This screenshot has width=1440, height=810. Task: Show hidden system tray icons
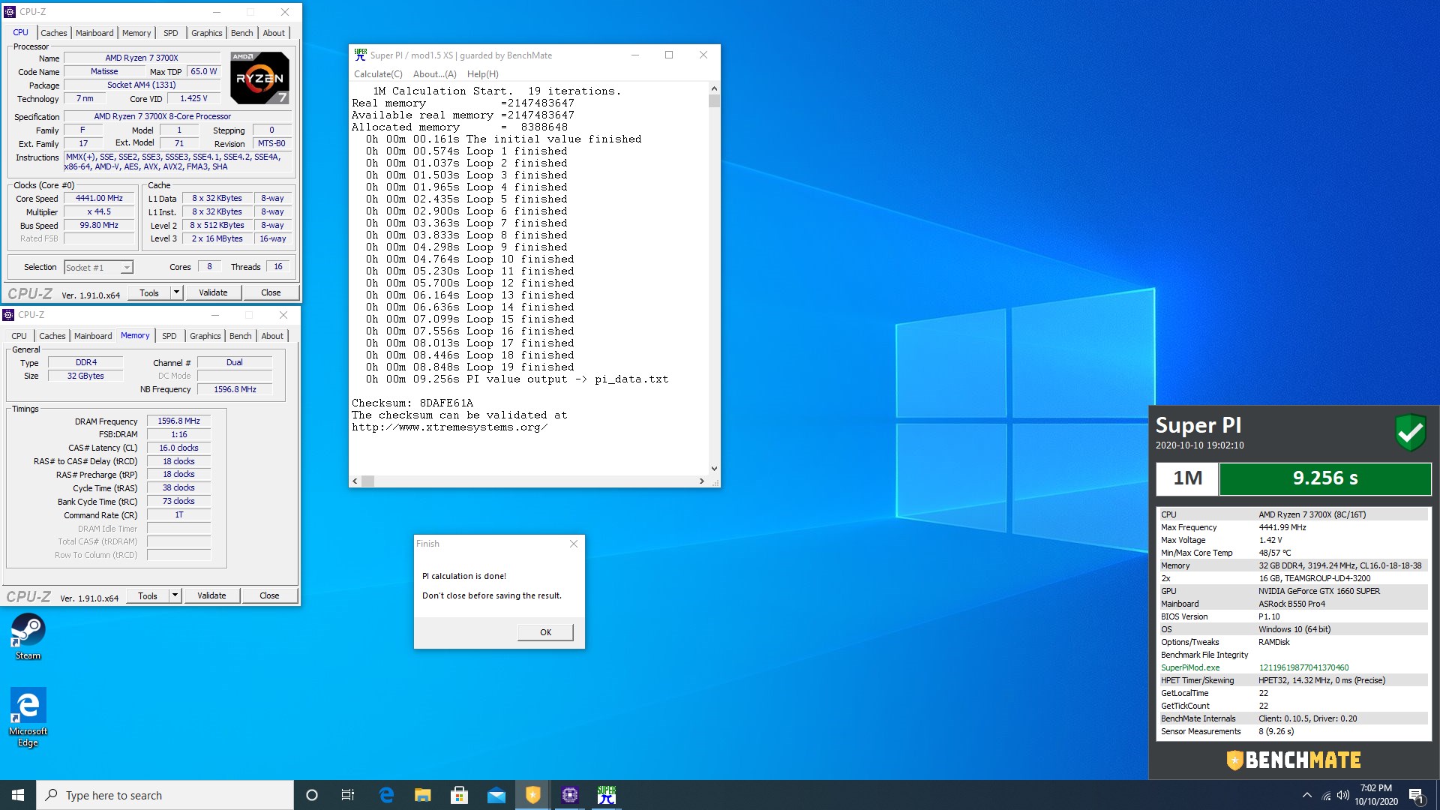[x=1307, y=795]
